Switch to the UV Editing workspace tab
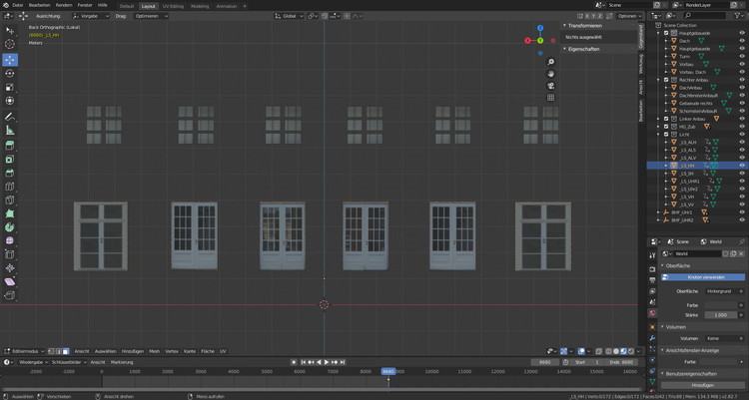This screenshot has width=749, height=400. coord(173,5)
